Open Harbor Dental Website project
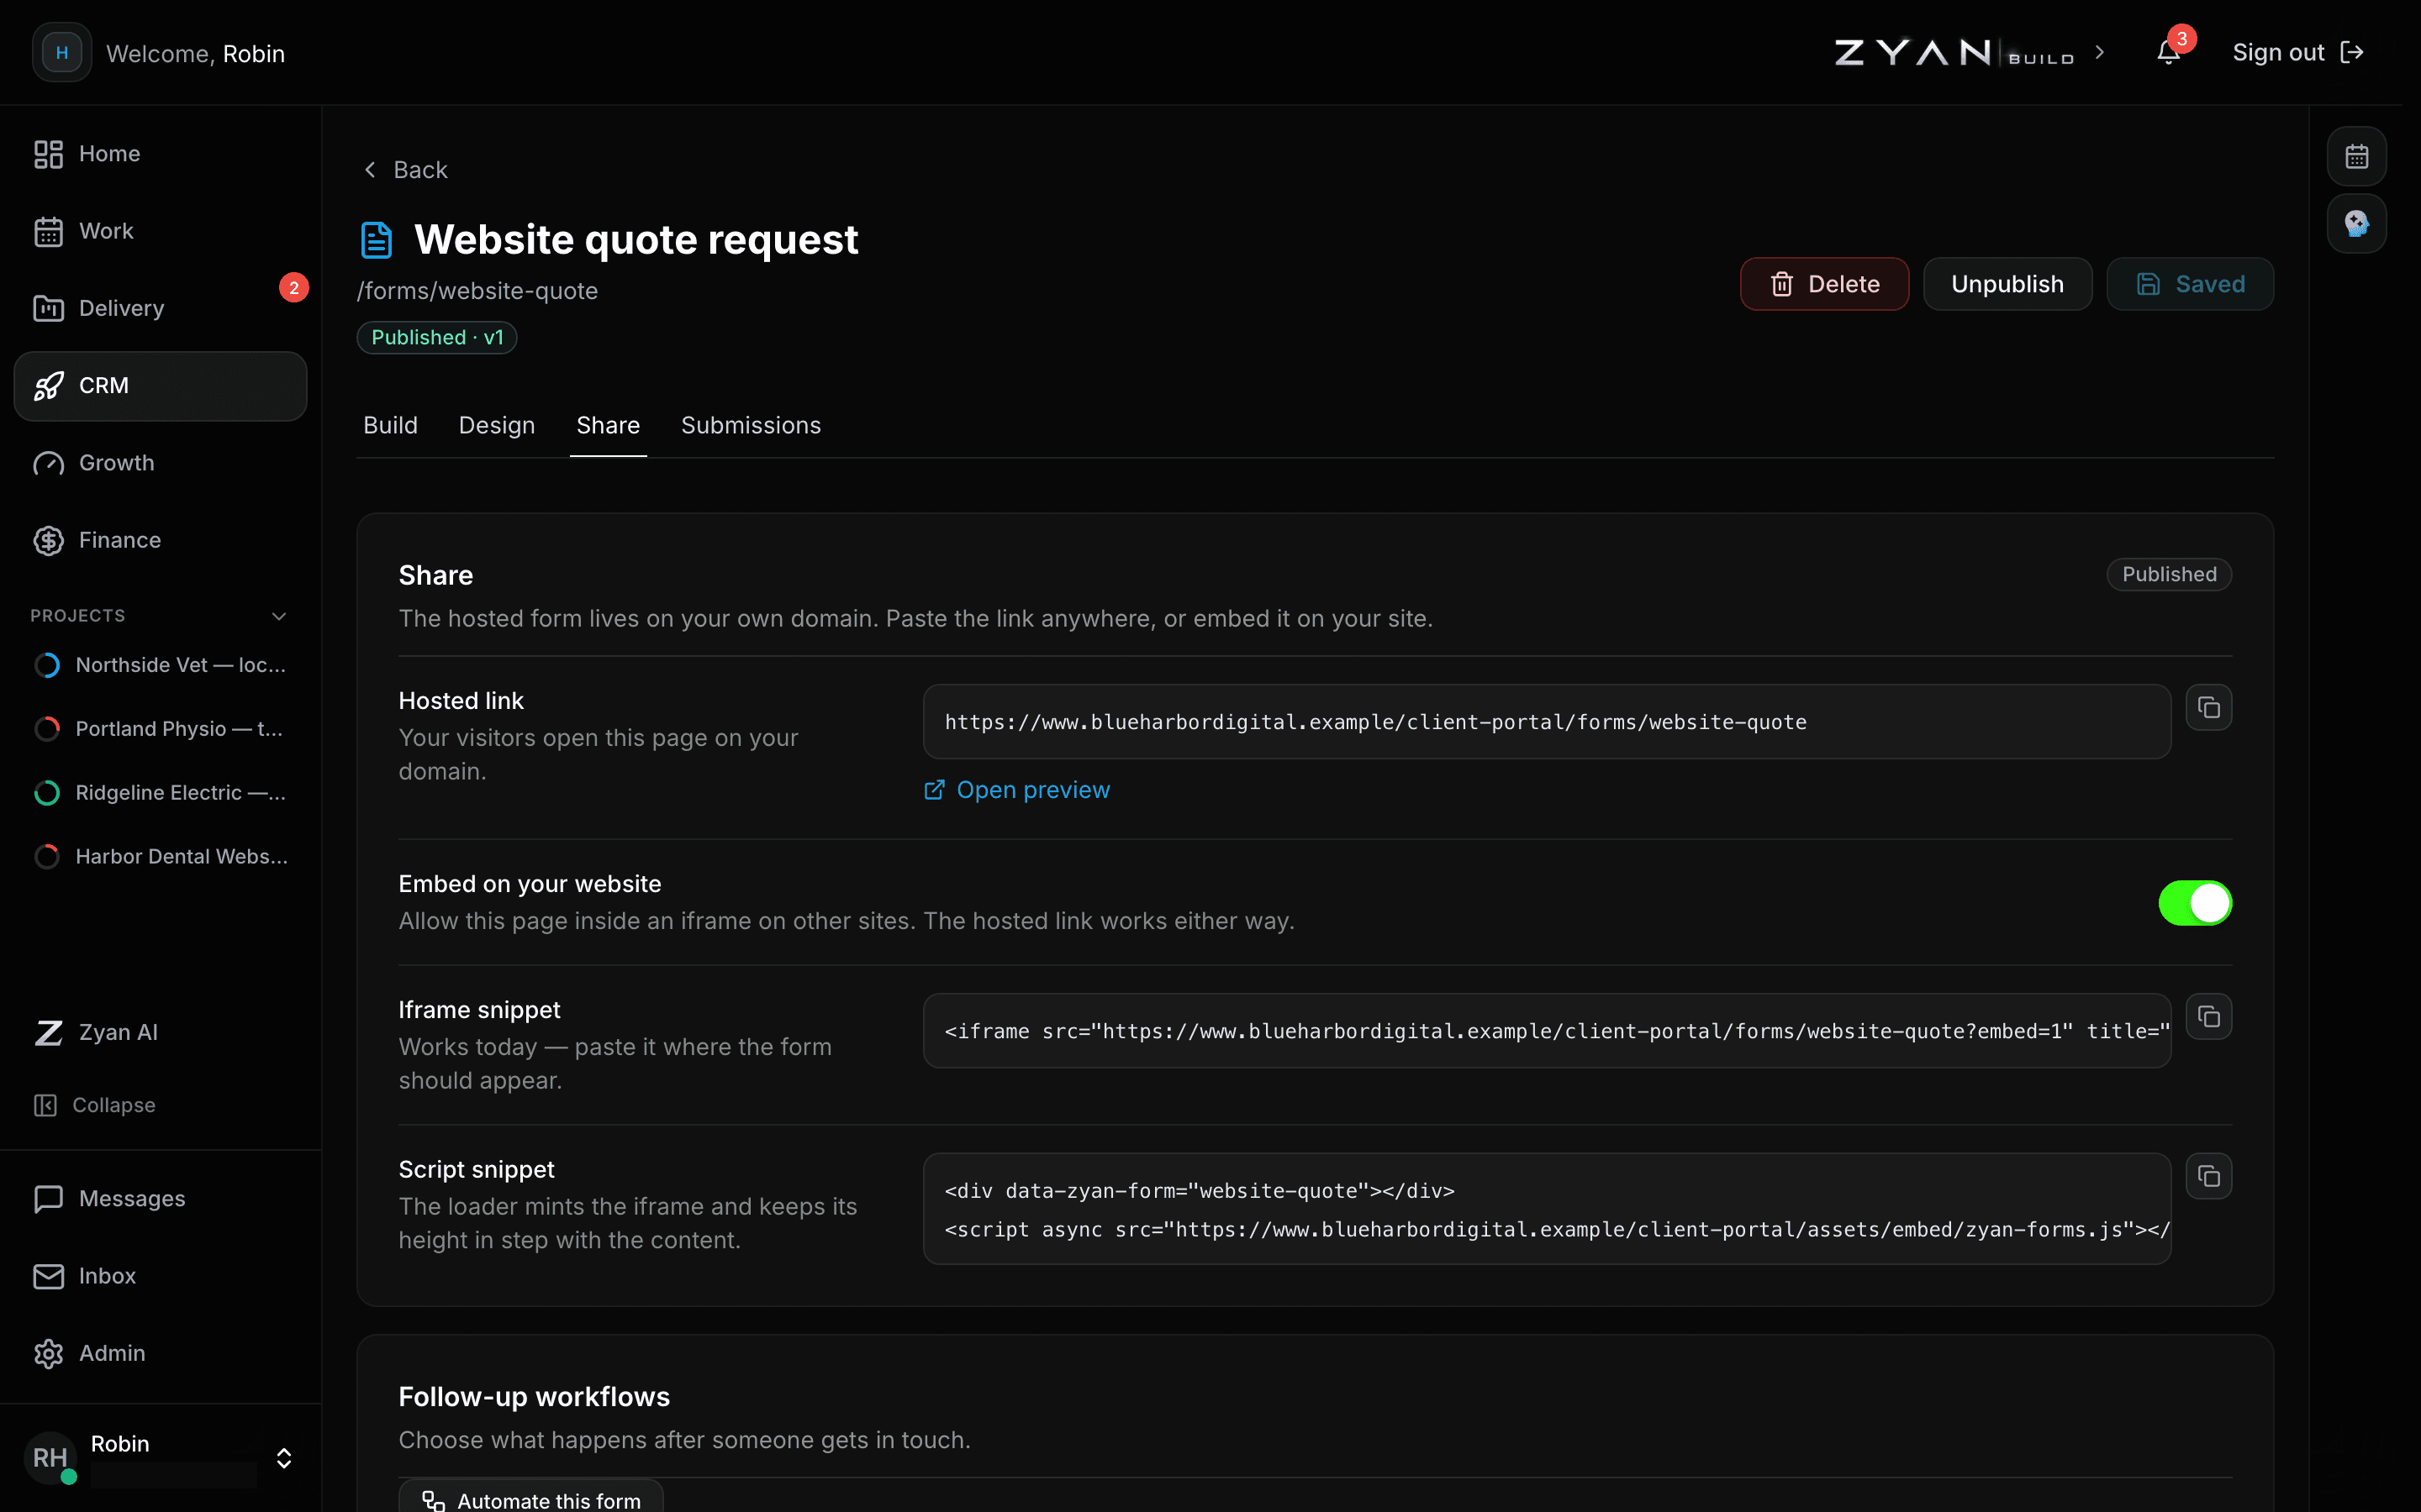 click(160, 857)
